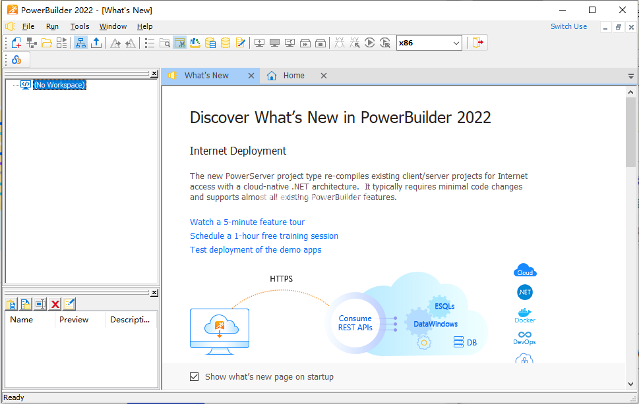Open the Browser folder-search icon
The height and width of the screenshot is (404, 639).
tap(165, 43)
